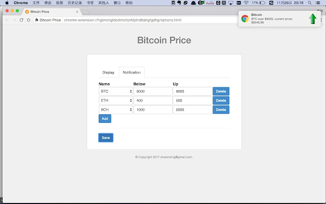
Task: Click the BTC Up field with 9000
Action: point(193,91)
